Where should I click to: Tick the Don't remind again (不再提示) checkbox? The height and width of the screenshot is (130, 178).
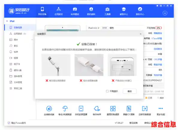[x=107, y=91]
